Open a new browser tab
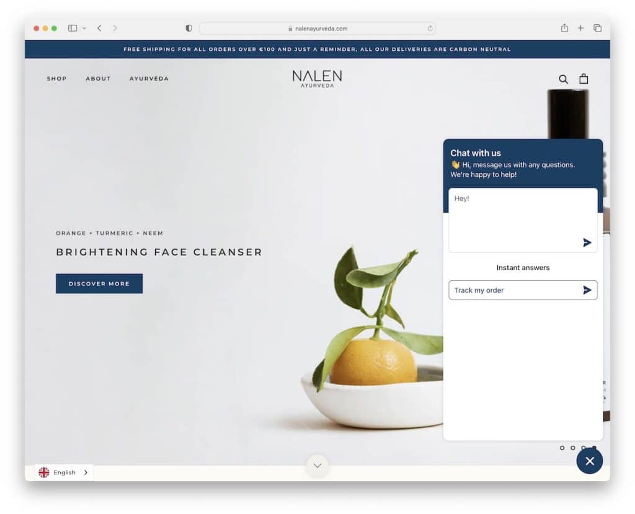Image resolution: width=635 pixels, height=514 pixels. (580, 28)
